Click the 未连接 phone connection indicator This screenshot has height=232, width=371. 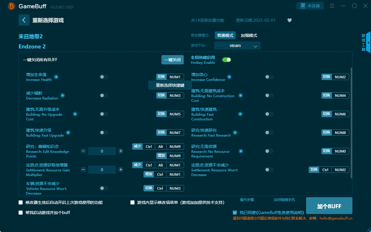pos(310,6)
